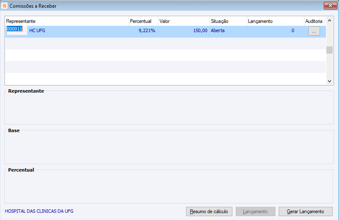Sort by Percentual column header
The image size is (339, 220).
coord(144,21)
